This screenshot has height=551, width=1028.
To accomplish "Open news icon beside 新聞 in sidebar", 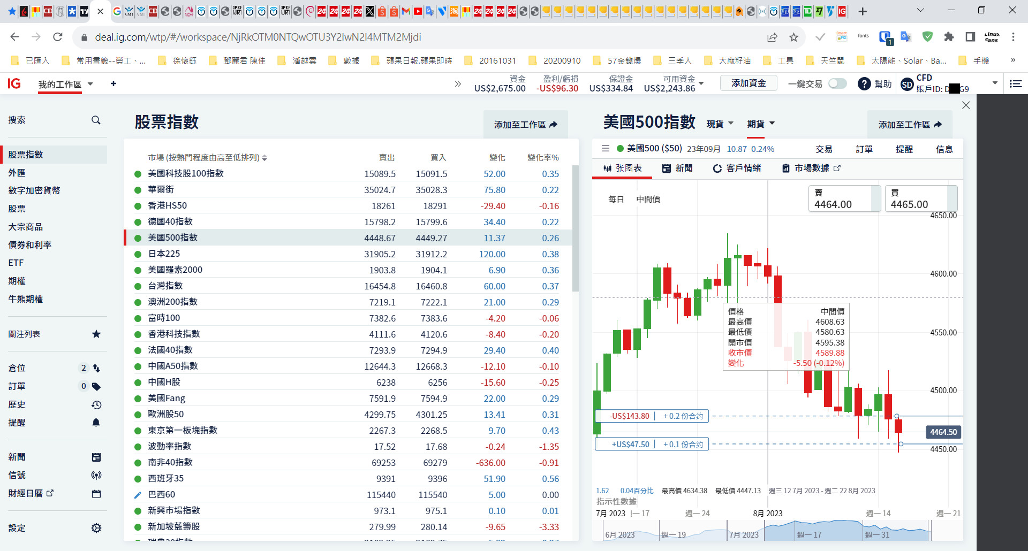I will pyautogui.click(x=96, y=457).
